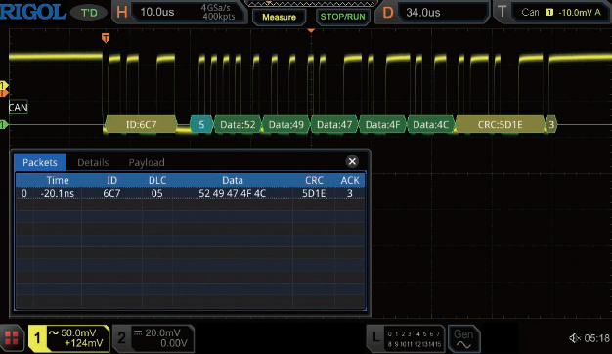The width and height of the screenshot is (612, 354).
Task: Select the Data:49 decoded segment
Action: [286, 125]
